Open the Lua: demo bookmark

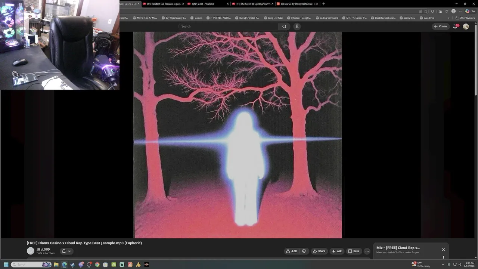click(427, 18)
